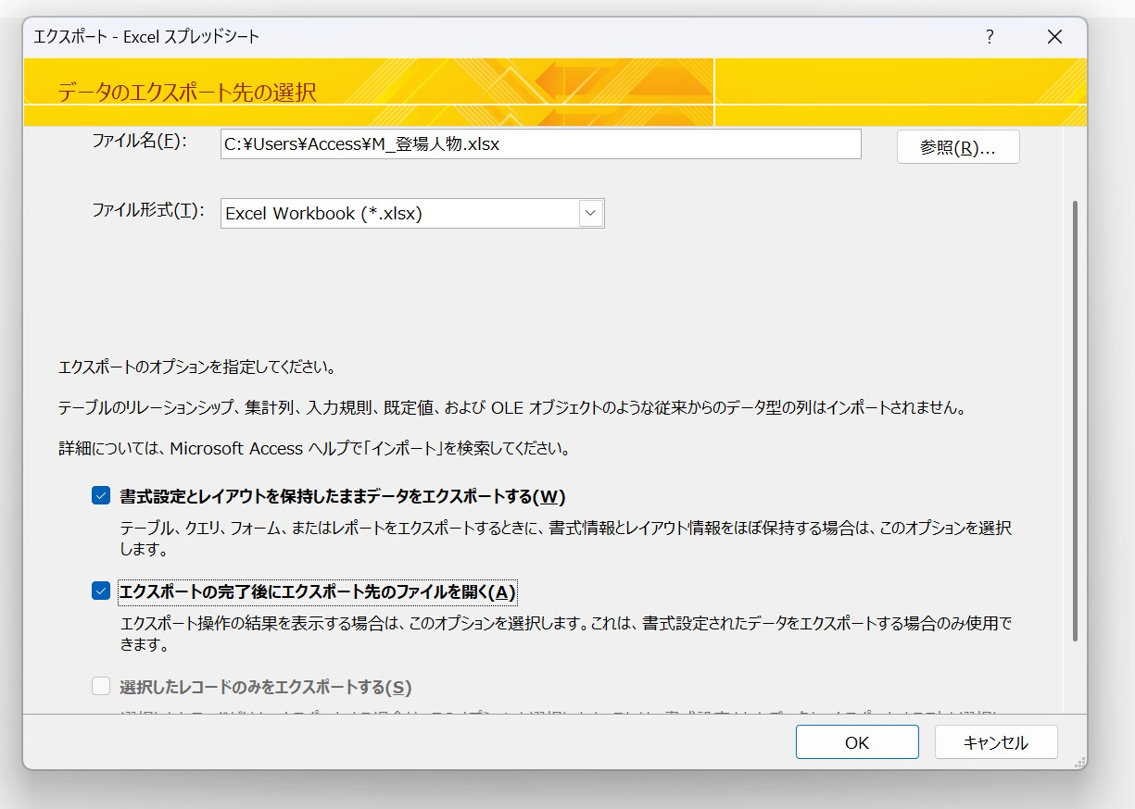Click the resize grip at dialog corner
This screenshot has height=809, width=1135.
(x=1078, y=762)
